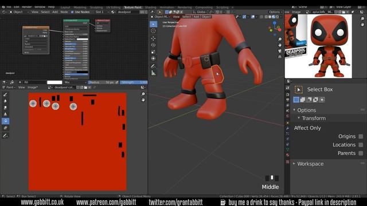Click the zoom icon in the reference image editor
The width and height of the screenshot is (367, 206).
362,18
